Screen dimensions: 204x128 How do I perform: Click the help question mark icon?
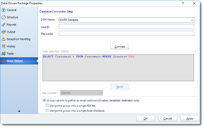pos(183,3)
